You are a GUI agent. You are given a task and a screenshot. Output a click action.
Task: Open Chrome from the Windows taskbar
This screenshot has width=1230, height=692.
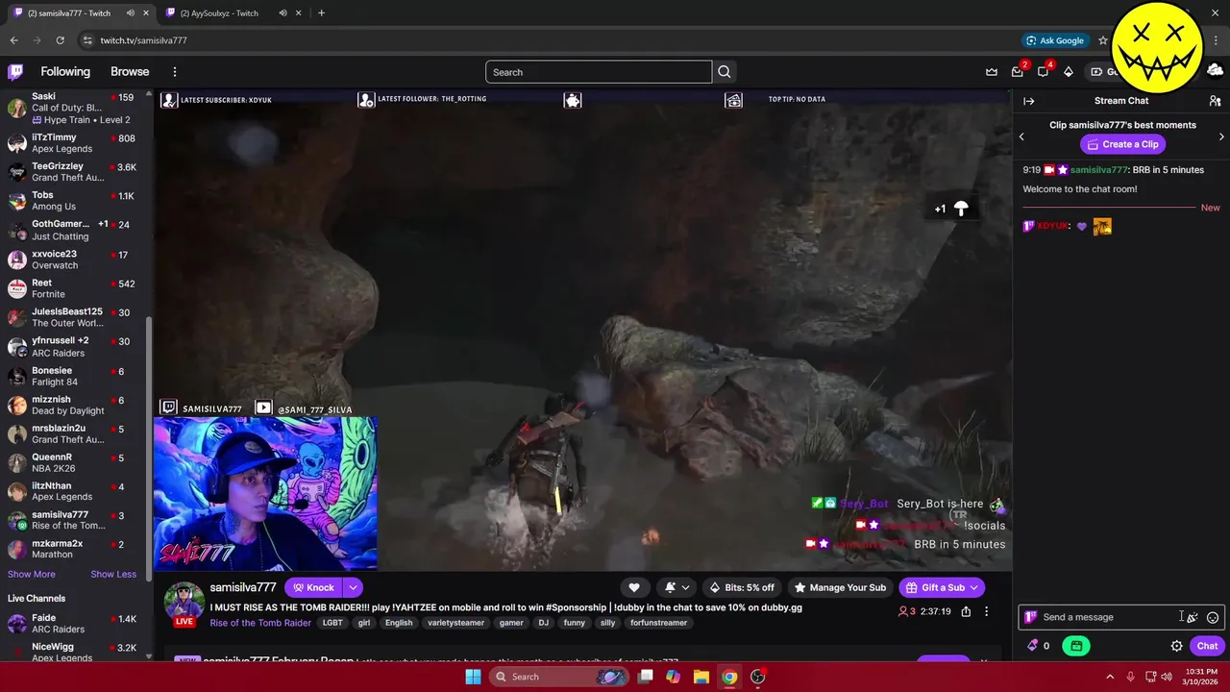[x=729, y=677]
